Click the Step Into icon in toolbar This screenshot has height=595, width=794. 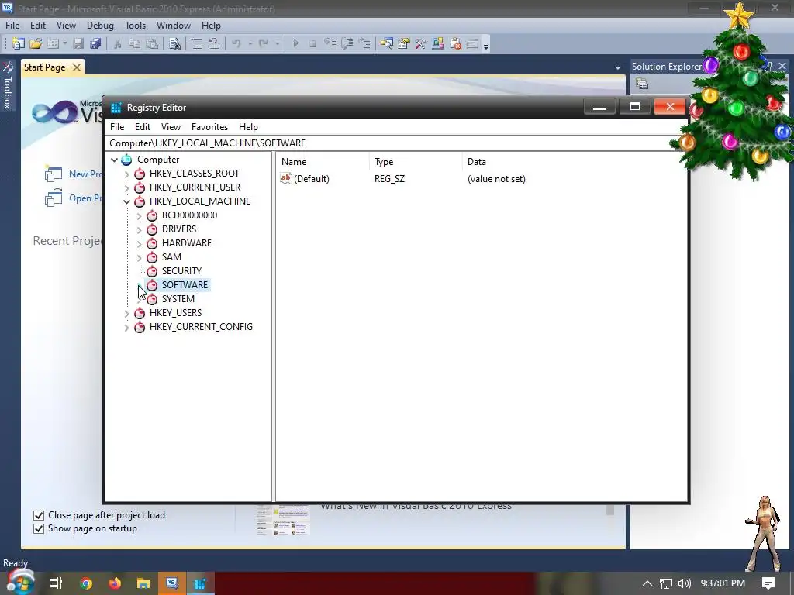[330, 44]
